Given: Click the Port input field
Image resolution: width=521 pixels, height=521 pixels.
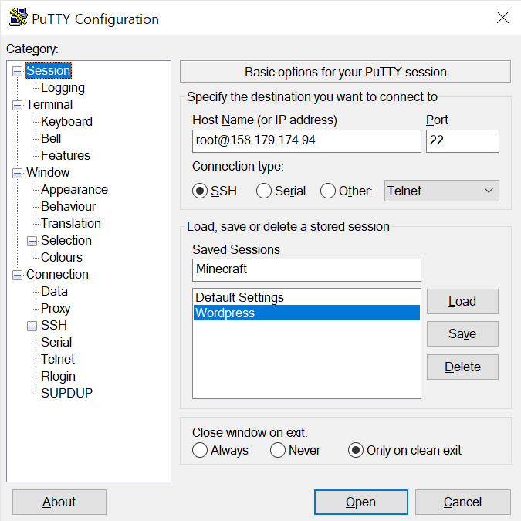Looking at the screenshot, I should click(x=462, y=141).
